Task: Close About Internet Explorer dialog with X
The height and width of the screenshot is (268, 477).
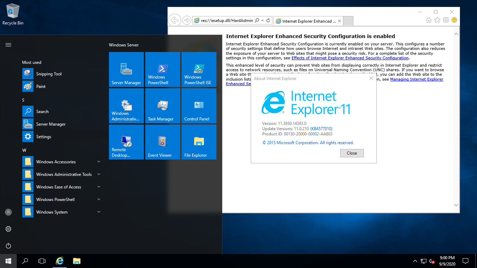Action: (x=371, y=79)
